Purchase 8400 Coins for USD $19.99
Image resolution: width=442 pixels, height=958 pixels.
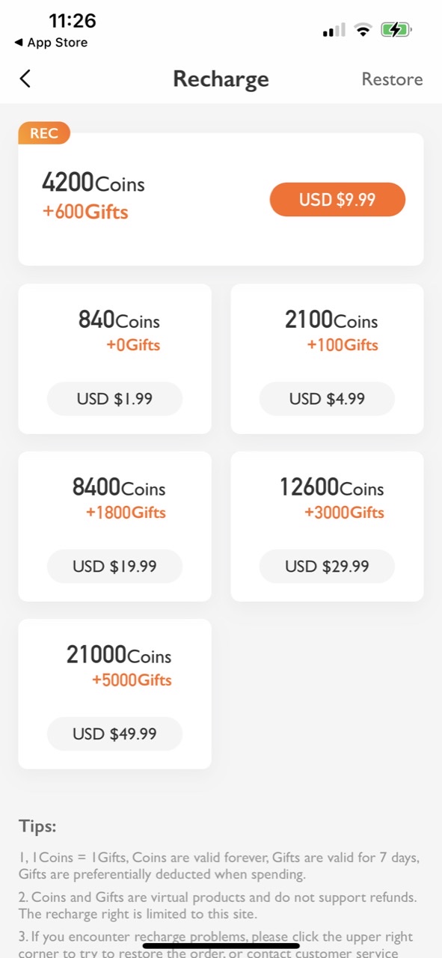point(114,567)
